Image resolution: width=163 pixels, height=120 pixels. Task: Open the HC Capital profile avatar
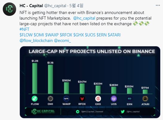click(x=10, y=9)
